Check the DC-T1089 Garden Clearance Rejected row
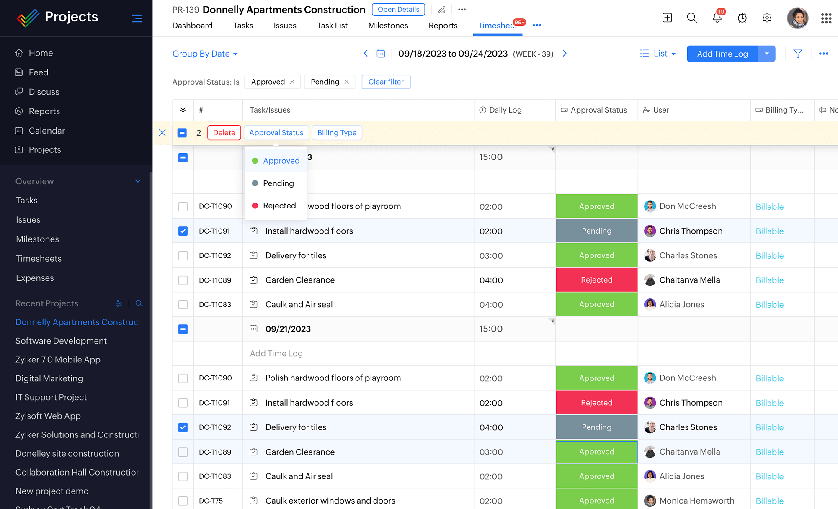The image size is (838, 509). 183,280
